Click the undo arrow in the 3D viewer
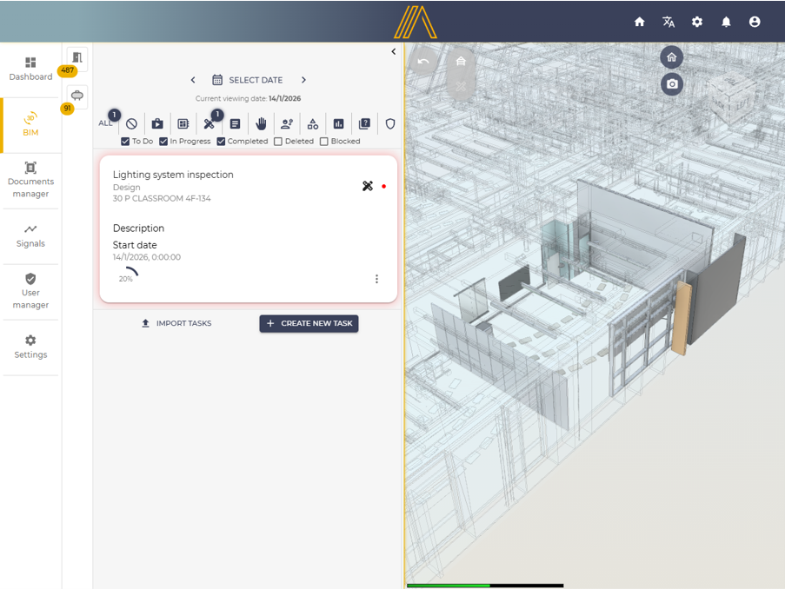The image size is (785, 589). point(423,62)
